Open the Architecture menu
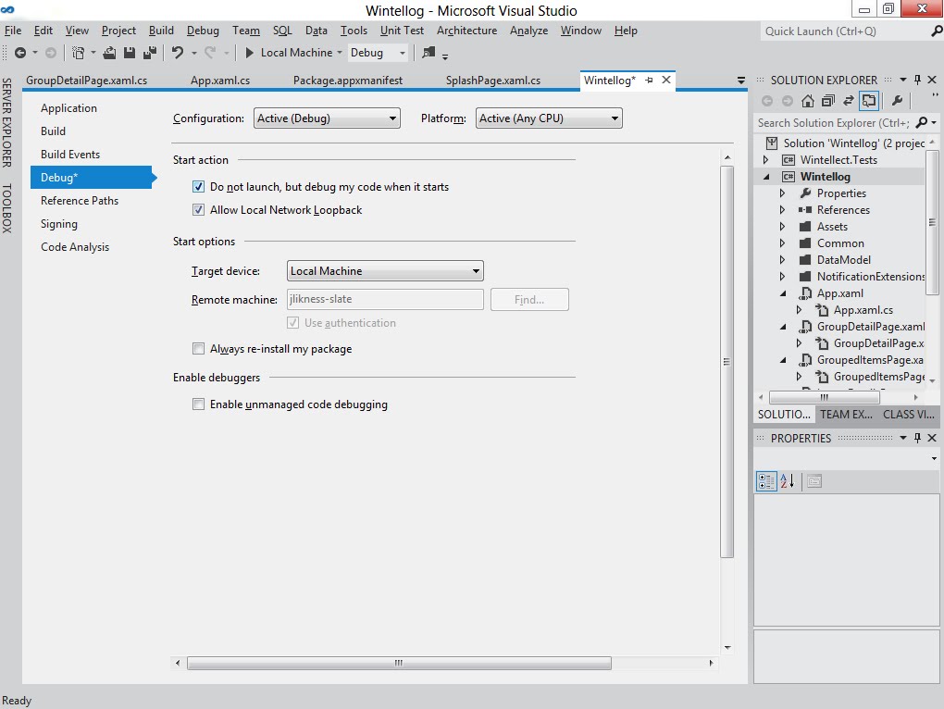Image resolution: width=944 pixels, height=709 pixels. (x=466, y=31)
